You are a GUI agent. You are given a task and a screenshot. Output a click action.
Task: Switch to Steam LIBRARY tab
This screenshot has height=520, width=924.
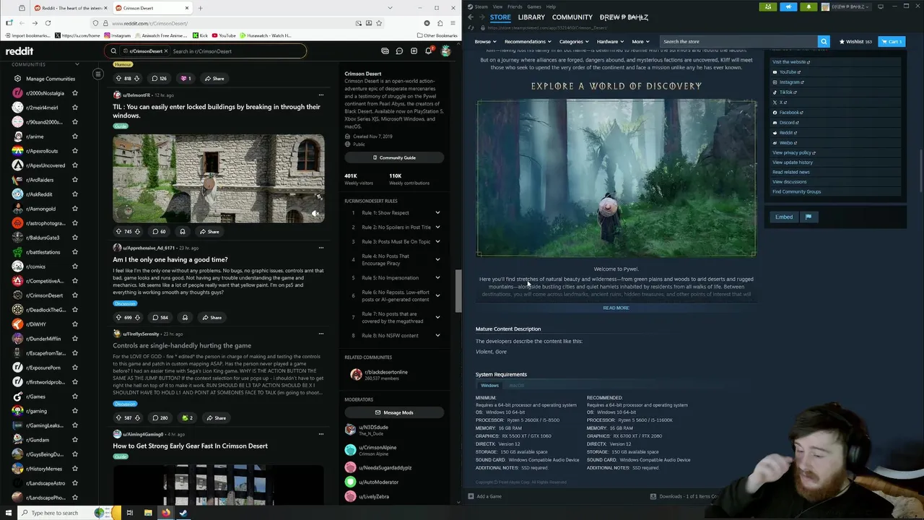pos(531,17)
